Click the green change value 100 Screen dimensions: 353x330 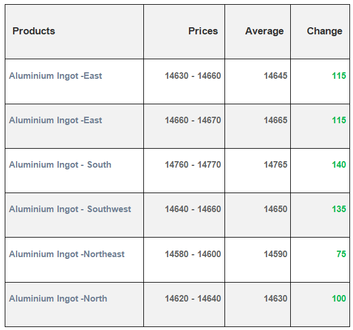coord(339,299)
